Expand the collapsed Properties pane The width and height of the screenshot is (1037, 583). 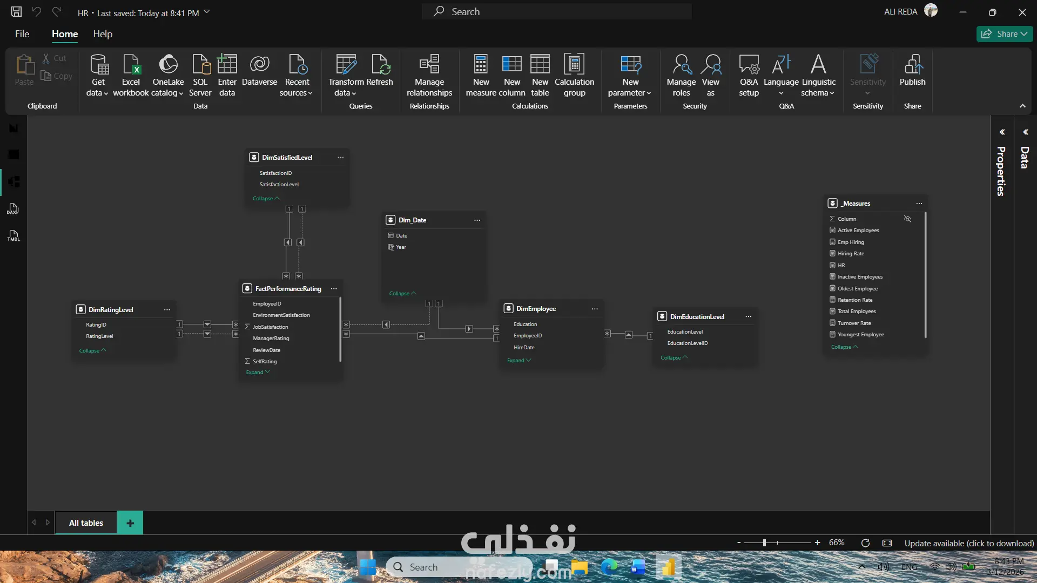point(1002,132)
